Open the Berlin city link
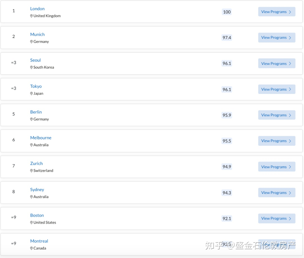The height and width of the screenshot is (258, 304). [x=36, y=112]
